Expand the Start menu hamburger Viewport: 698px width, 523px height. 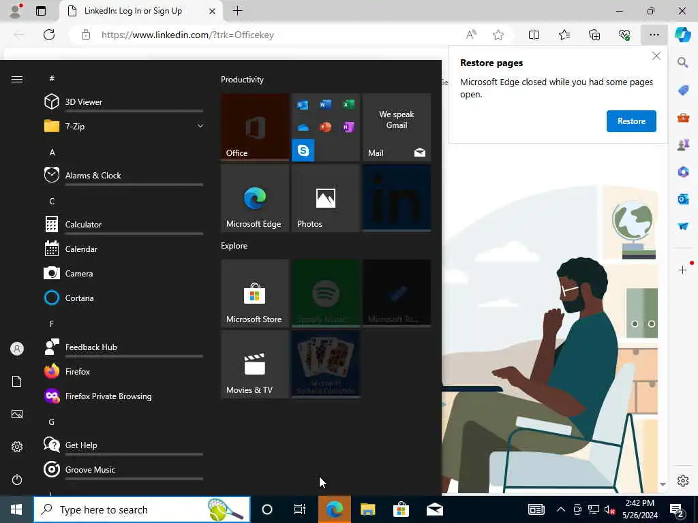click(x=17, y=79)
